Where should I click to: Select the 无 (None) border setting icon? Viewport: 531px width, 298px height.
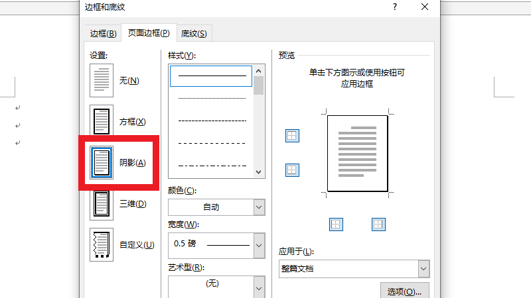[102, 80]
